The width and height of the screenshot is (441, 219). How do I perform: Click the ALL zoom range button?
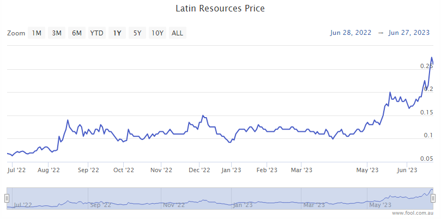click(x=177, y=33)
